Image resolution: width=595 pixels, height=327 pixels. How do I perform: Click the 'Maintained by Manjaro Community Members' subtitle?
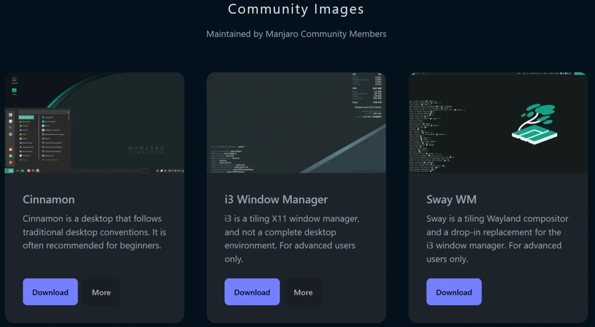pos(296,34)
